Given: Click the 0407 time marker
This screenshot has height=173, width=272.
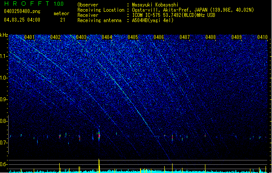Looking at the screenshot, I should coord(185,37).
